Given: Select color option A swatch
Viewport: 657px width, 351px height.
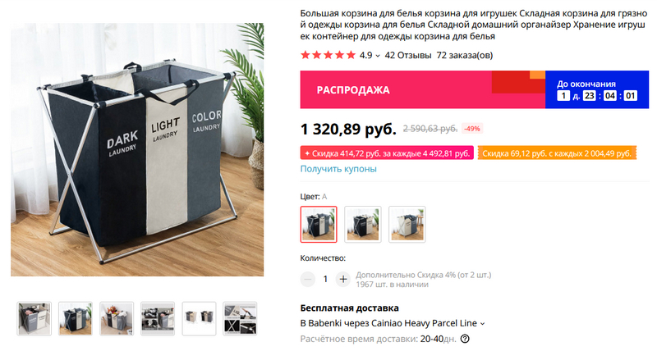Looking at the screenshot, I should click(319, 224).
